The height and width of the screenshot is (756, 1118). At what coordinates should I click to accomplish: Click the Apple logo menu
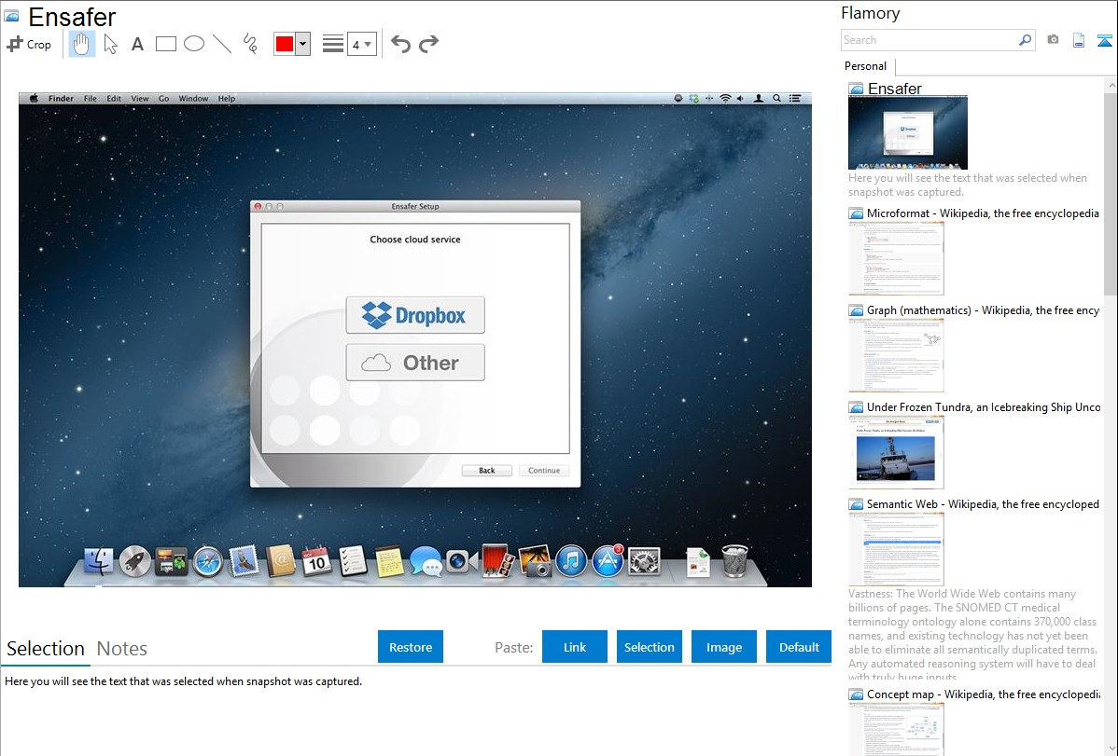pos(33,98)
